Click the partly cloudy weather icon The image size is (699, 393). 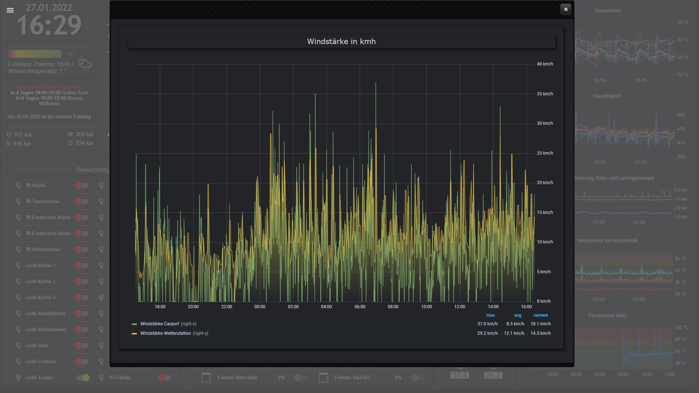84,64
